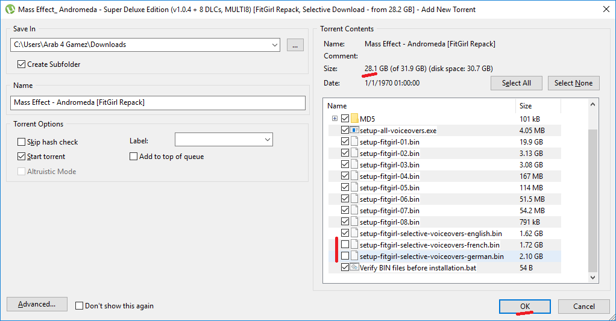Enable Add to top of queue
Viewport: 616px width, 321px height.
pos(133,156)
